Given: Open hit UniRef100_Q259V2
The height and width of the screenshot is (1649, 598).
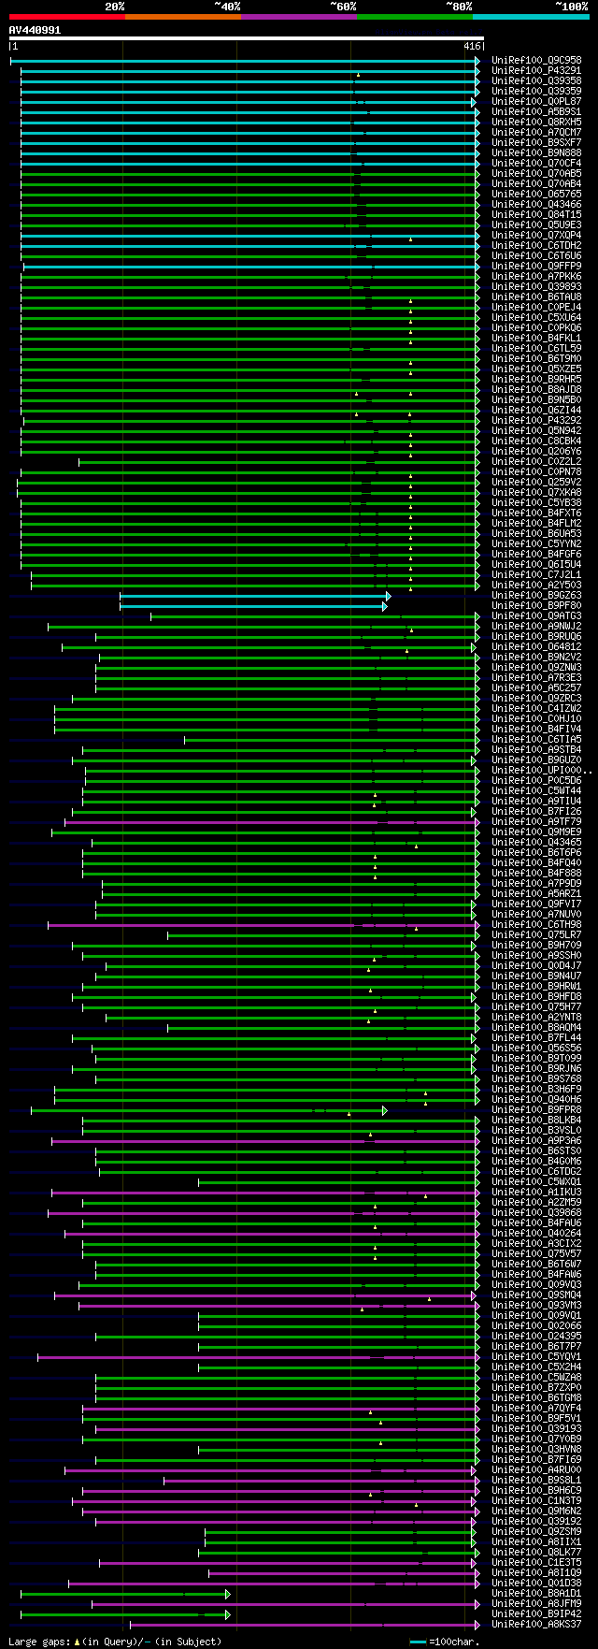Looking at the screenshot, I should coord(536,483).
